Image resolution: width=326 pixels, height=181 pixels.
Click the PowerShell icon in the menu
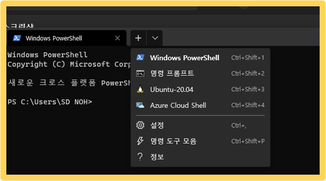[x=140, y=57]
